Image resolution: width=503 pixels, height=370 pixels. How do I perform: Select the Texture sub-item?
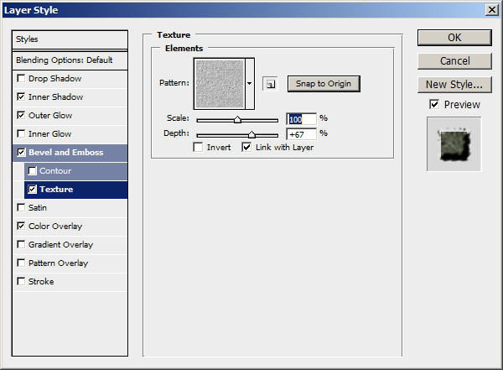[x=56, y=190]
